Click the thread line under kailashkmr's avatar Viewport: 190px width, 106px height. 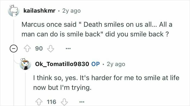coord(14,32)
